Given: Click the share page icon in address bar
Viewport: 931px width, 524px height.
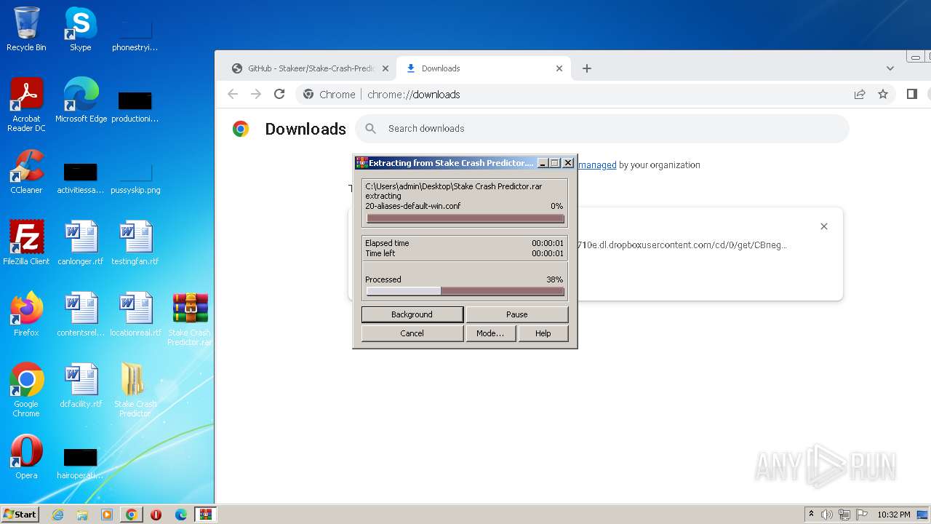Looking at the screenshot, I should [860, 94].
